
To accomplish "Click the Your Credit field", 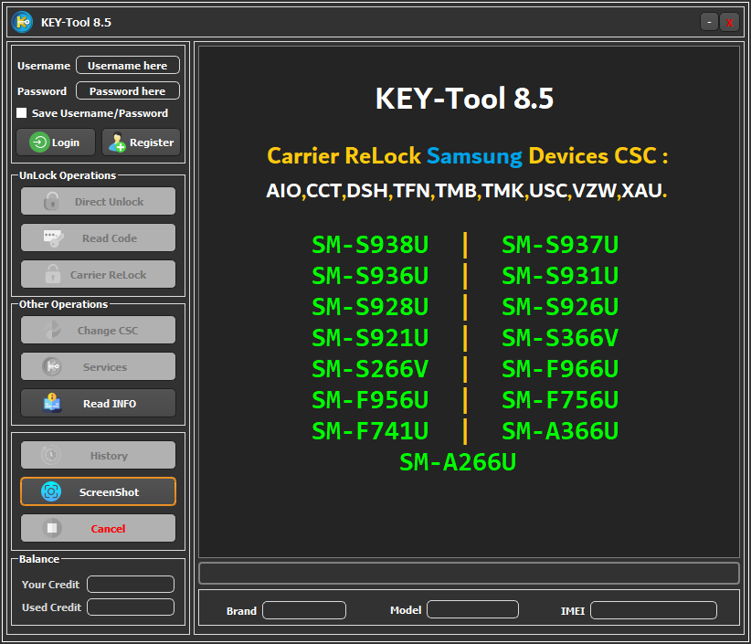I will coord(131,584).
